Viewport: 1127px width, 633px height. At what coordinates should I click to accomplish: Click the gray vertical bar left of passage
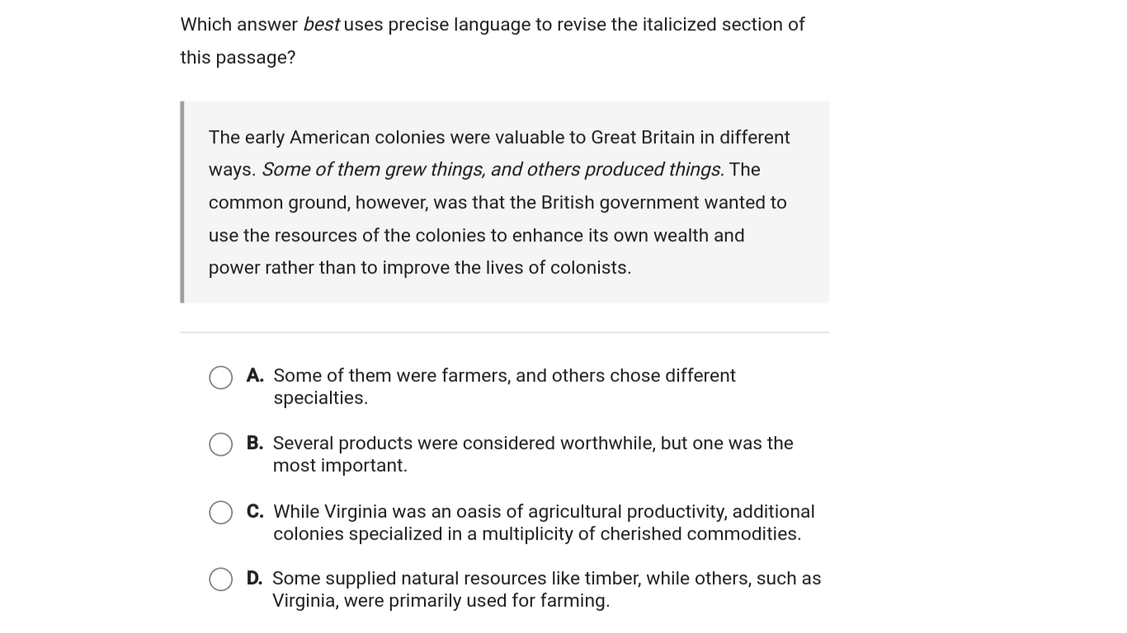[x=182, y=202]
